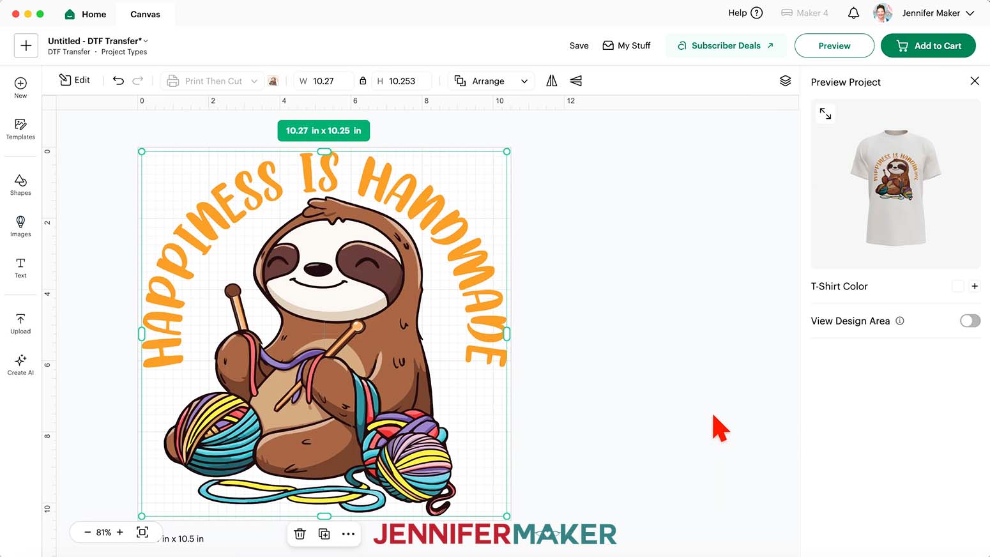The image size is (990, 557).
Task: Click the 81% zoom level
Action: 103,532
